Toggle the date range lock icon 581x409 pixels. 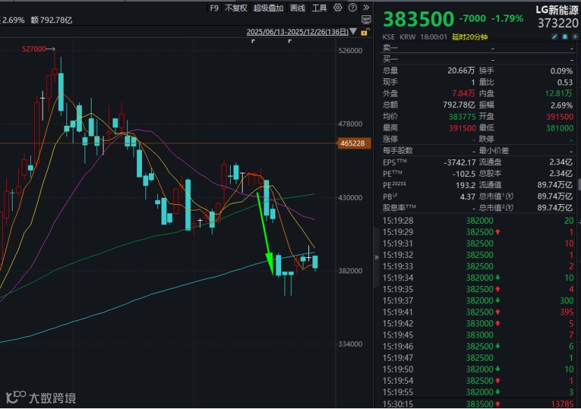[x=364, y=32]
